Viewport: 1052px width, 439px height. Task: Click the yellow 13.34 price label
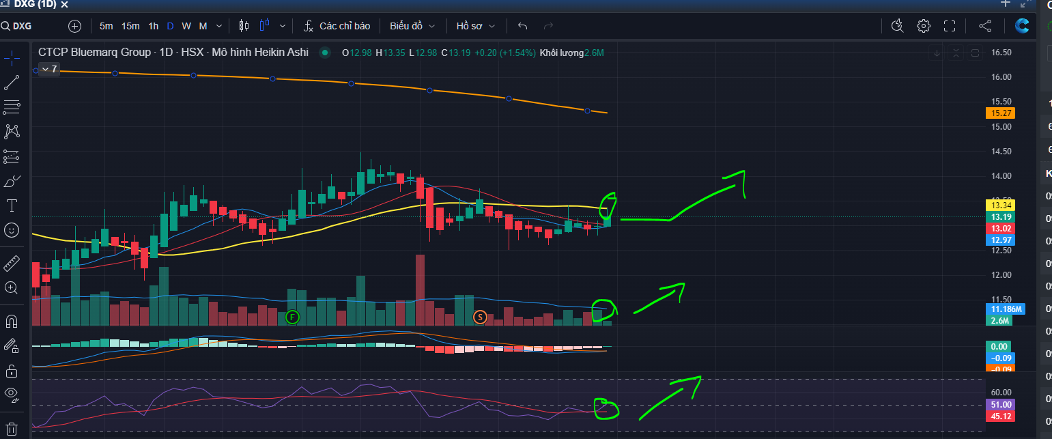[1001, 205]
